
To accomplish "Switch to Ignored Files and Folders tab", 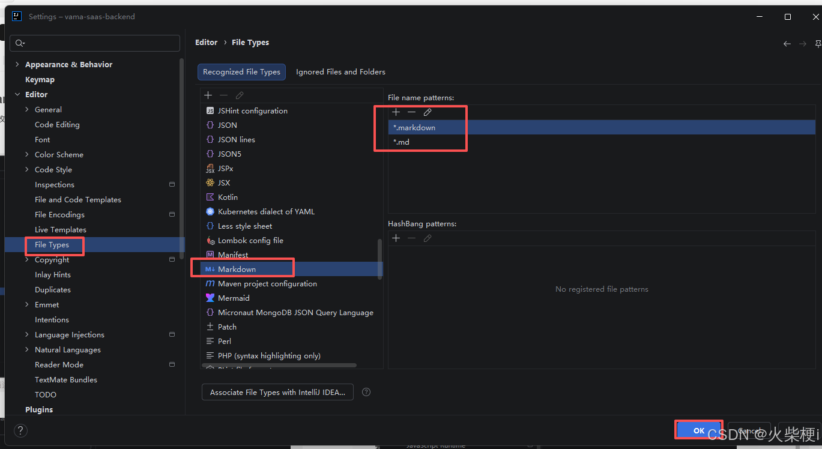I will pyautogui.click(x=340, y=72).
